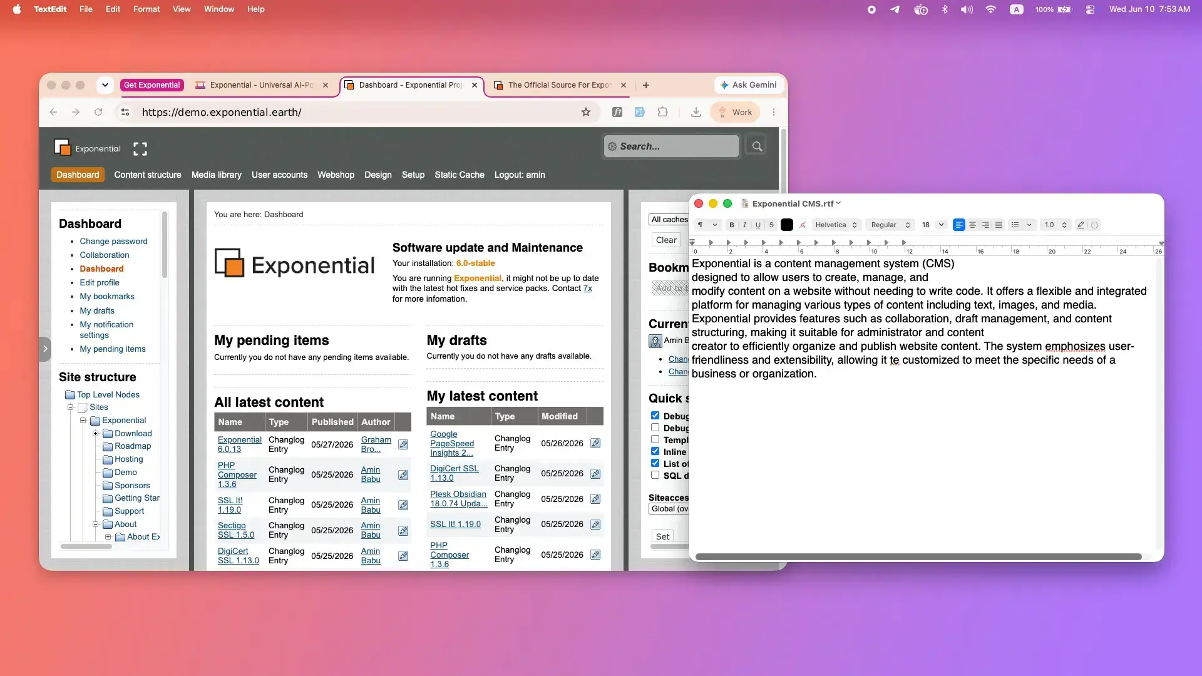
Task: Click edit icon for Sectigo SSL 1.5.0 row
Action: [x=403, y=531]
